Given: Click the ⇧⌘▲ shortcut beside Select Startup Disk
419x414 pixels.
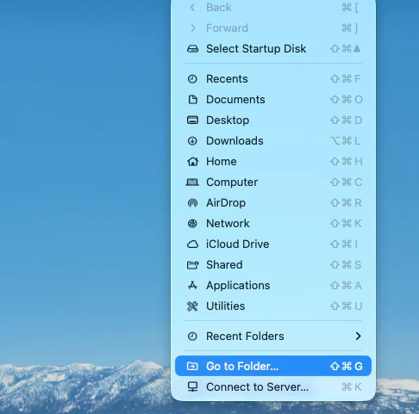Looking at the screenshot, I should click(346, 49).
